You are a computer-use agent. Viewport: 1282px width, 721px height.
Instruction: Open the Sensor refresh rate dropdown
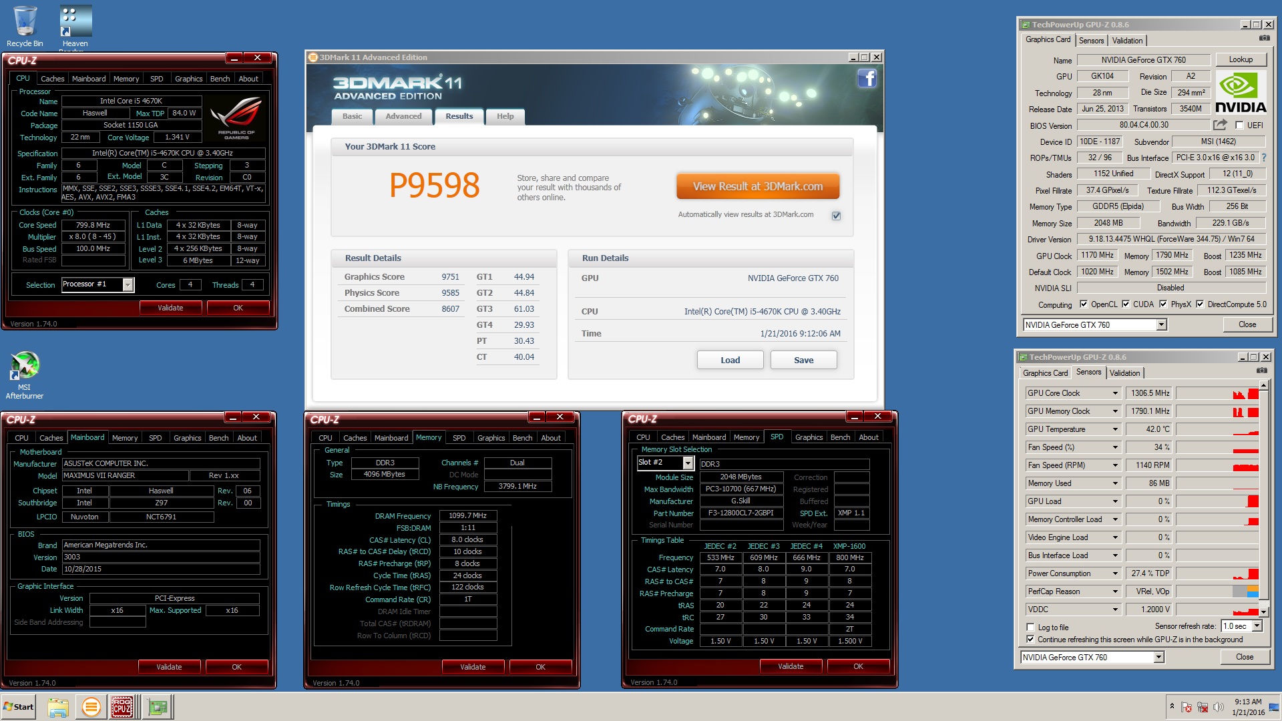click(1257, 626)
